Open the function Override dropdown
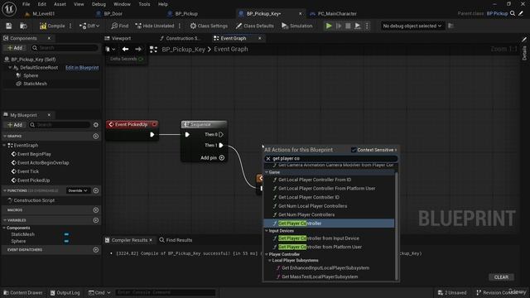Image resolution: width=530 pixels, height=298 pixels. [x=78, y=190]
